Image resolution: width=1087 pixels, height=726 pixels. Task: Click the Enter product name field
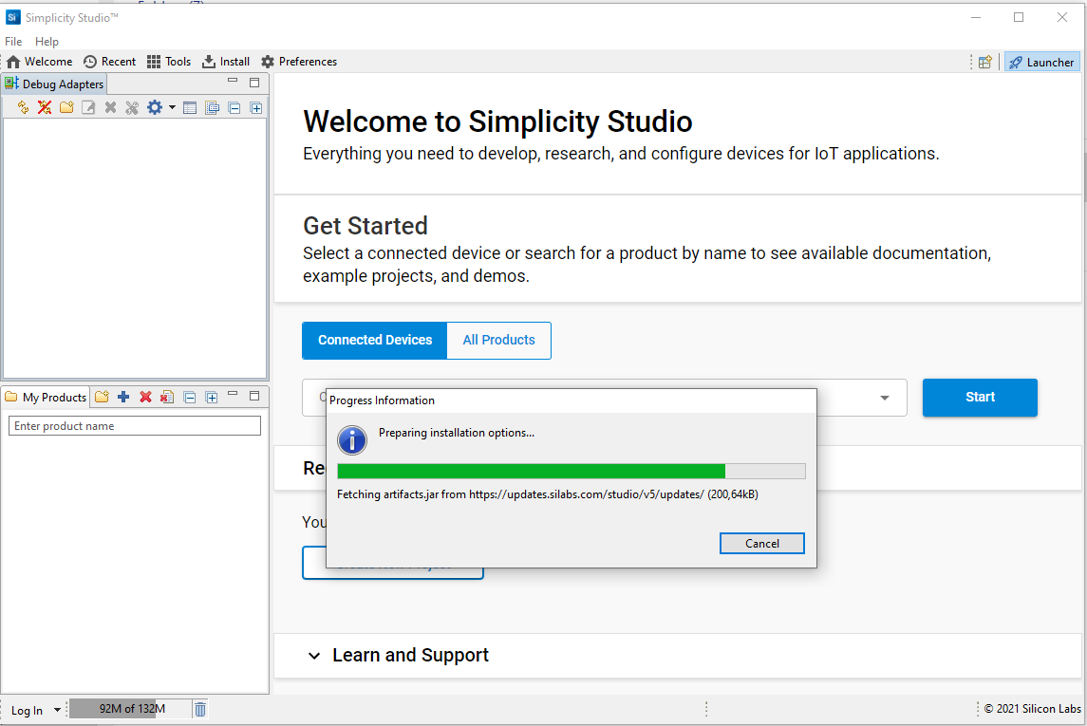(134, 426)
